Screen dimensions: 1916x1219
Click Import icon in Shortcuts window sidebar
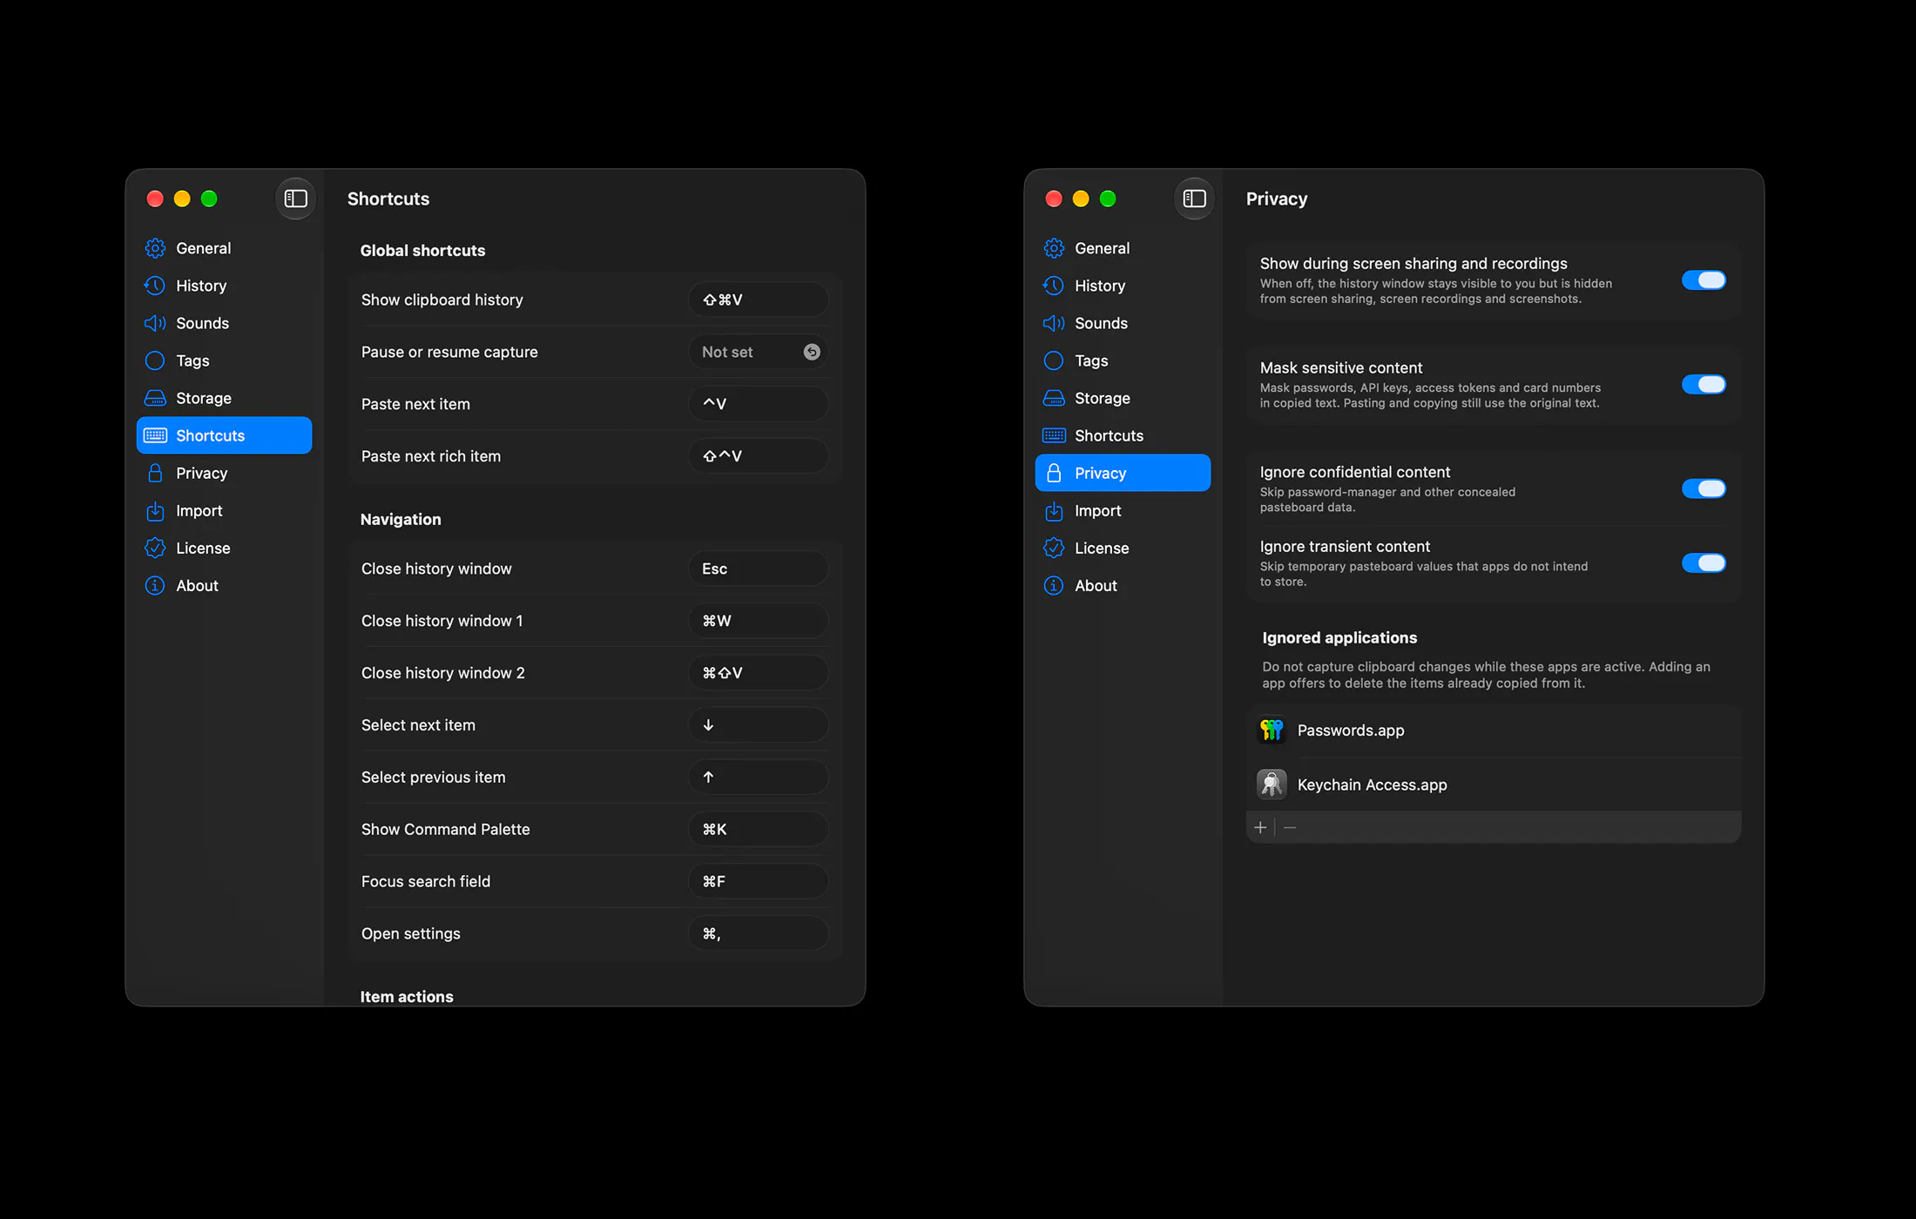coord(155,510)
